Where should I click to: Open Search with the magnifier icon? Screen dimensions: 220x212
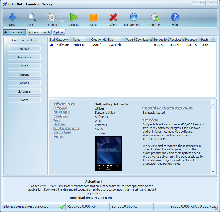coord(32,17)
